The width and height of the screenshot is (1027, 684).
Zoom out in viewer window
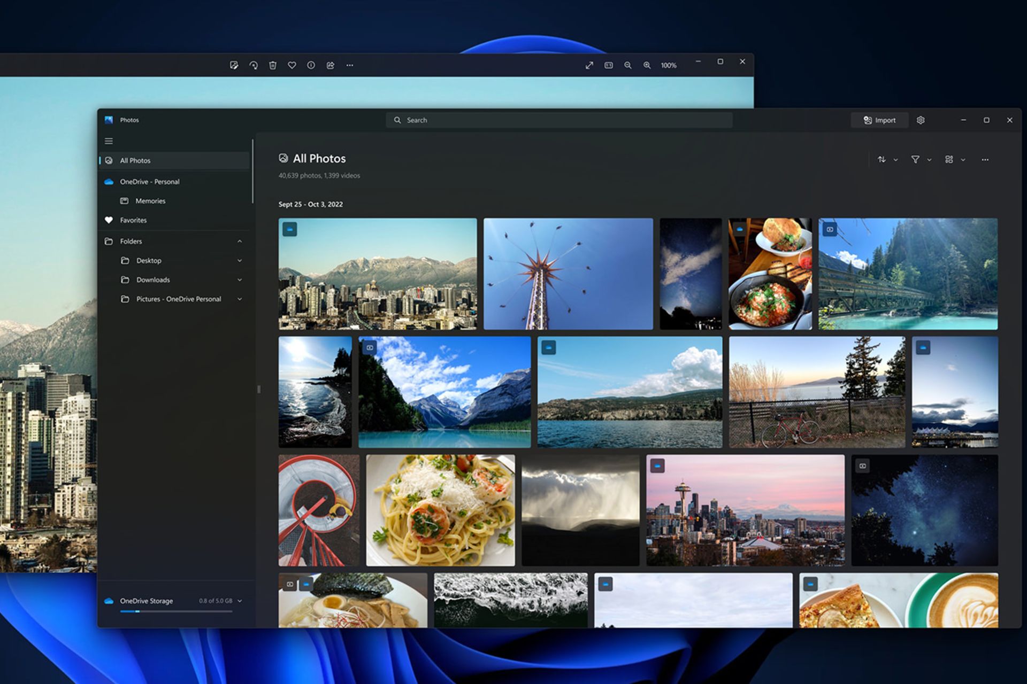click(x=628, y=65)
